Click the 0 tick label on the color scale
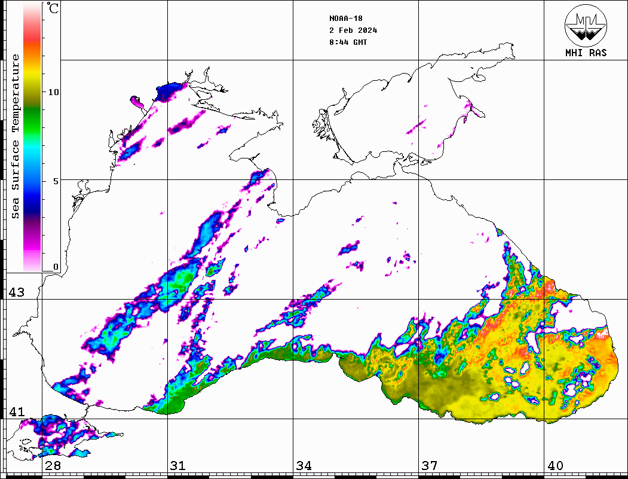This screenshot has height=479, width=628. 56,267
